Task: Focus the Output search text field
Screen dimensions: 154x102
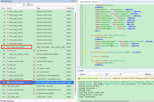Action: point(130,74)
